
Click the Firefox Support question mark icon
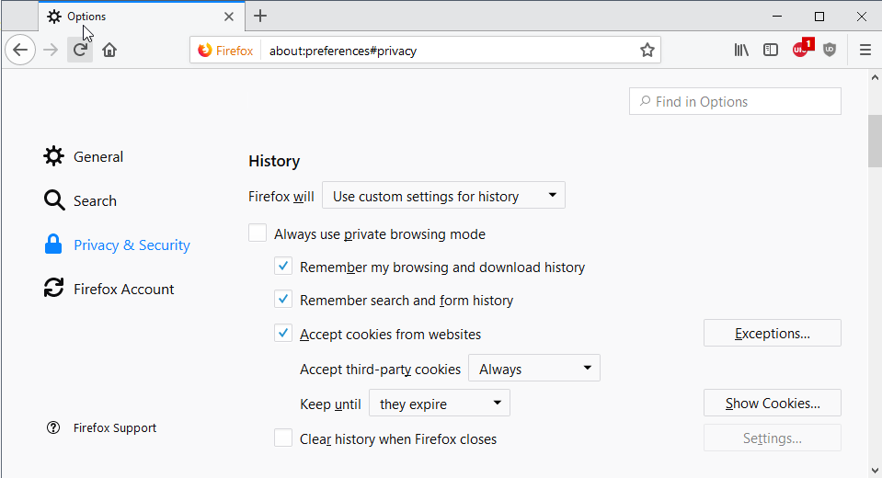click(53, 428)
